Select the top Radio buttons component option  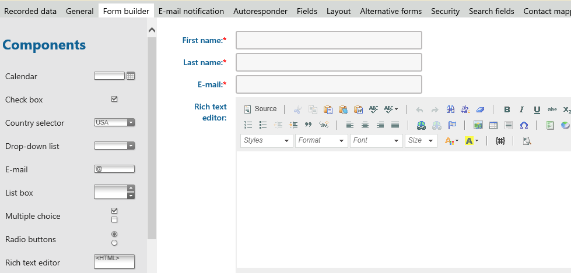(114, 234)
